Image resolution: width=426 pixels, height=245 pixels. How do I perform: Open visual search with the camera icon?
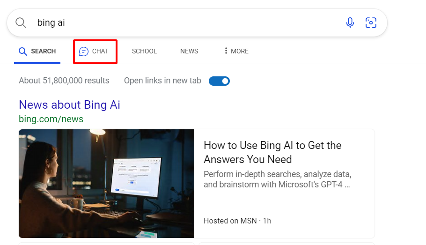pyautogui.click(x=371, y=22)
